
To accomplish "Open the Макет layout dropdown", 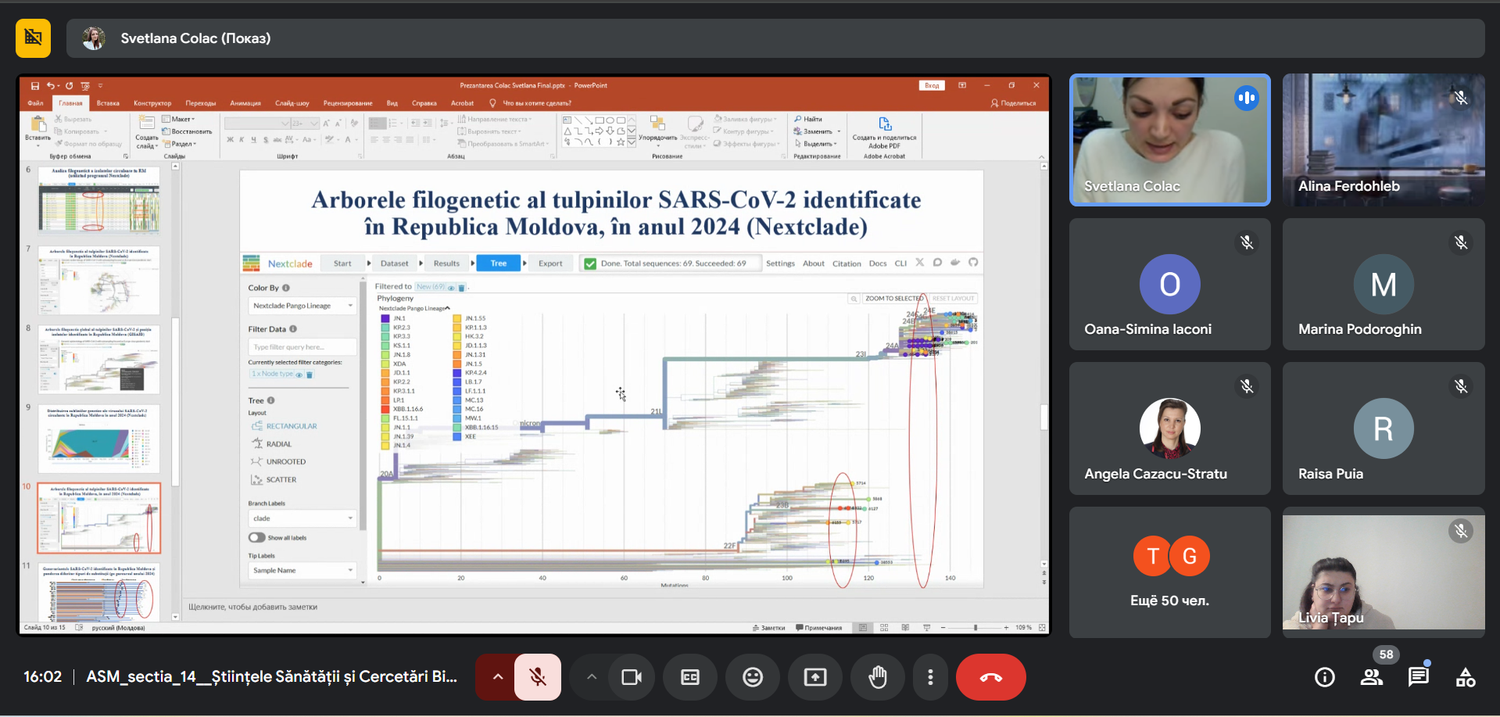I will (x=179, y=119).
